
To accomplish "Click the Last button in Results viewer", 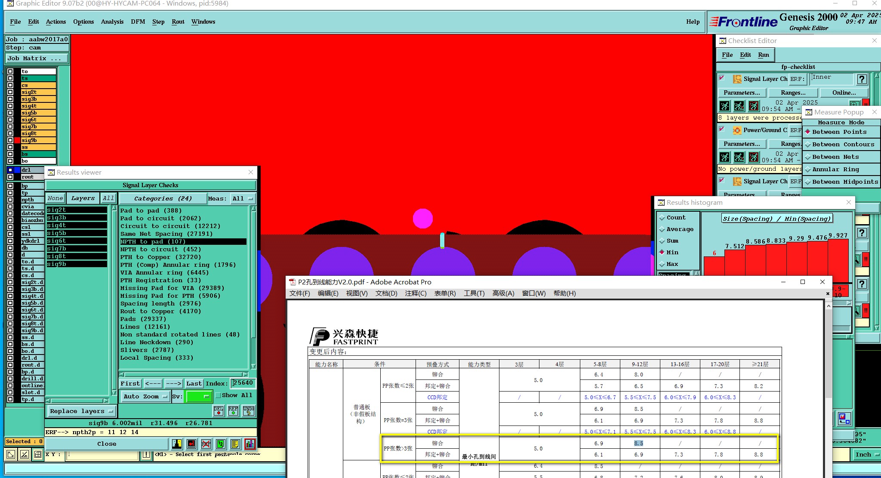I will click(x=194, y=383).
